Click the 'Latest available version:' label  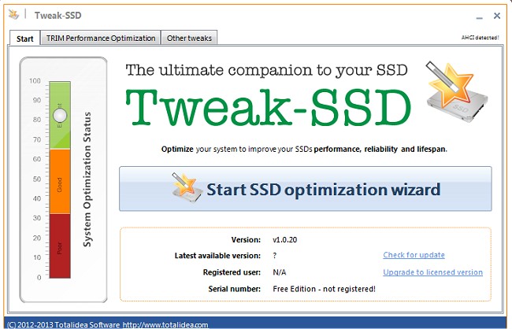click(217, 256)
